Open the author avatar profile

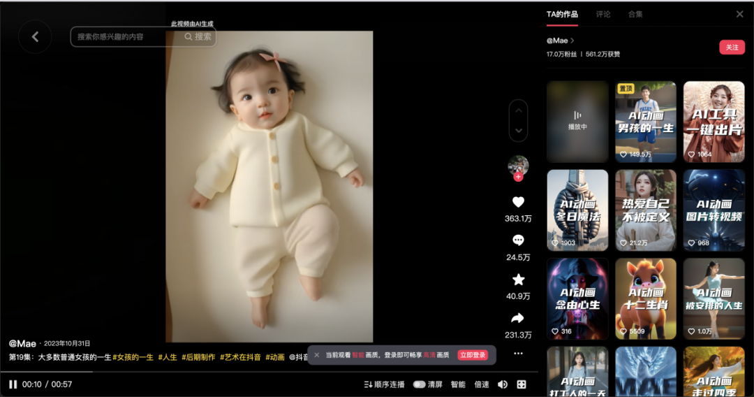click(x=518, y=166)
